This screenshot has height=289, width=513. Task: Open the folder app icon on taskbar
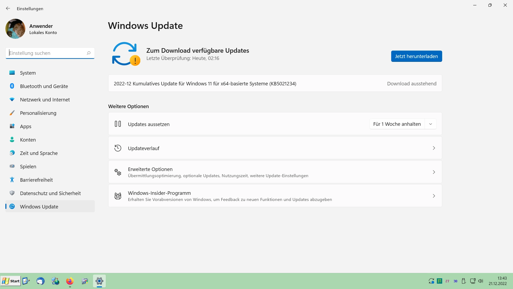click(x=85, y=281)
